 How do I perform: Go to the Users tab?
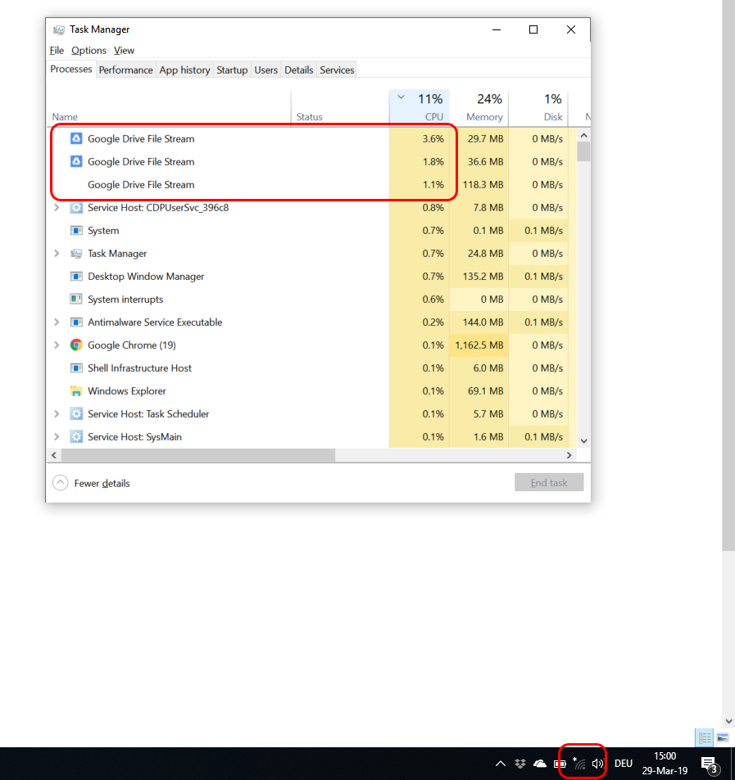point(266,70)
